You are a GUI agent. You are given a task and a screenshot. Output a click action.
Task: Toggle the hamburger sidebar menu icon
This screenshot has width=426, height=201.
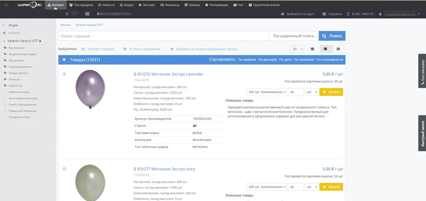[x=6, y=5]
